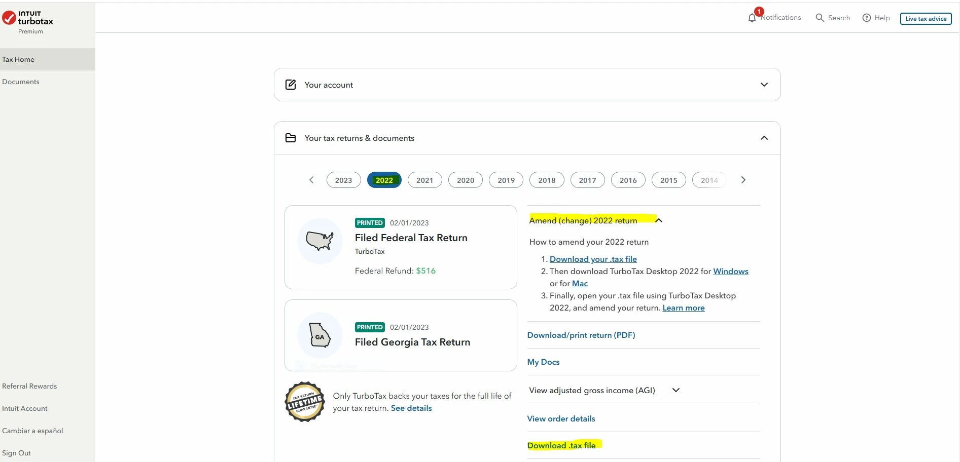Open the Filed Federal Tax Return card title
960x462 pixels.
click(411, 238)
